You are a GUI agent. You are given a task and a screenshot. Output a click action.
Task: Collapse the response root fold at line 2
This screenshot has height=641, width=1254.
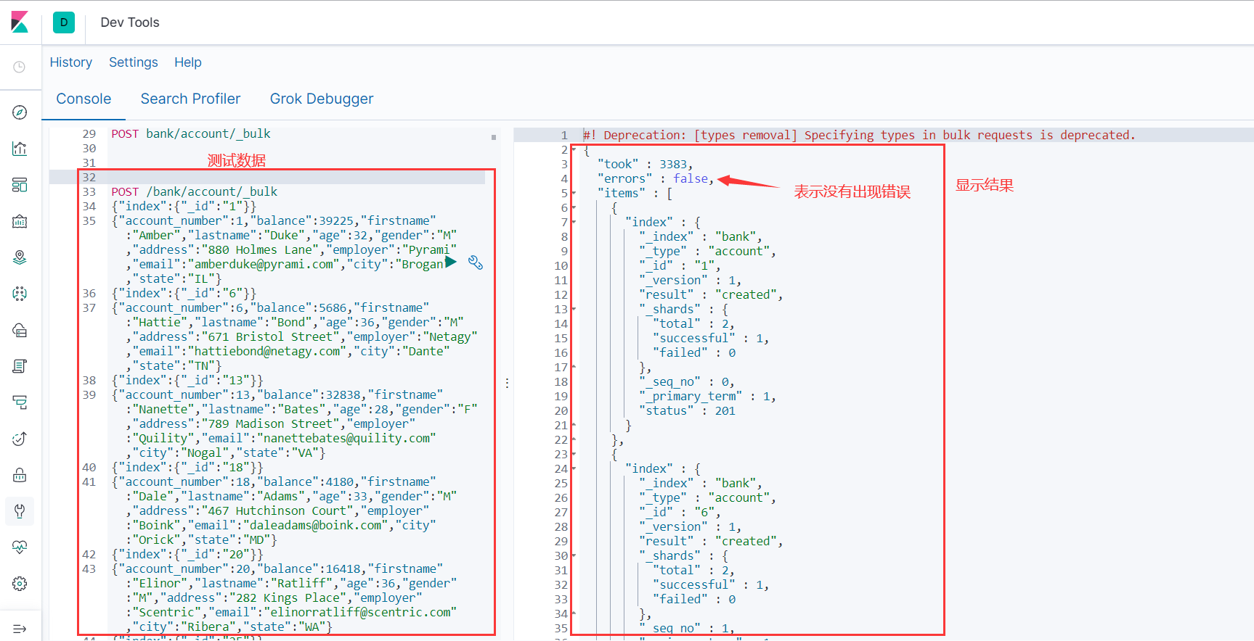coord(574,149)
